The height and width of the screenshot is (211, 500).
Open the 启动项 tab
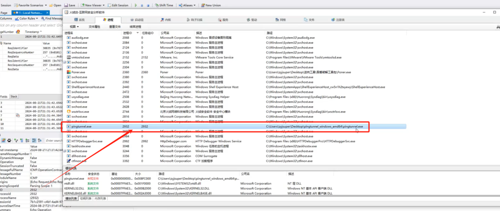(x=137, y=19)
